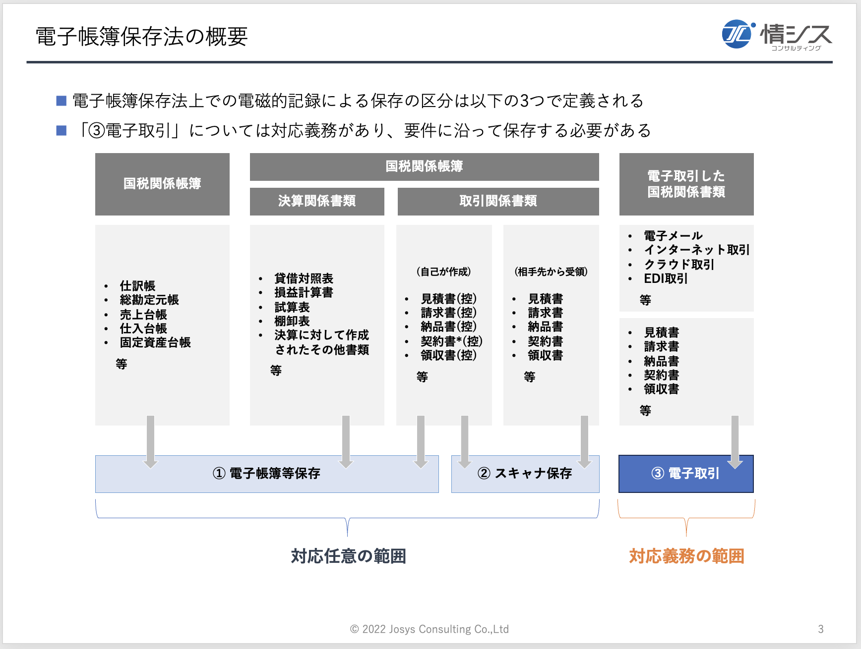Click the 総勘定元帳 list item
The image size is (861, 649).
click(x=149, y=300)
